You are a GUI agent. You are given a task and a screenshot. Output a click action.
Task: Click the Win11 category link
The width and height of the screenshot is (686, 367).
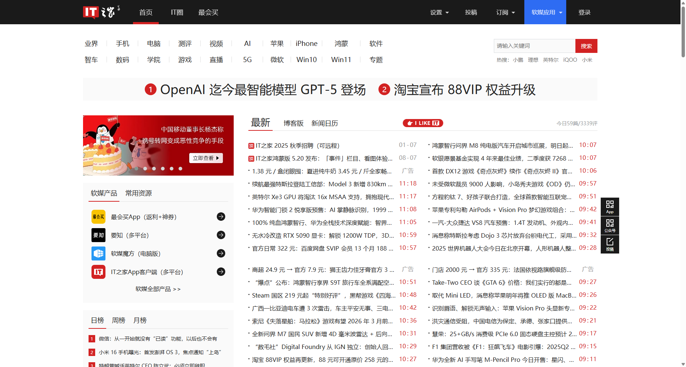point(341,60)
